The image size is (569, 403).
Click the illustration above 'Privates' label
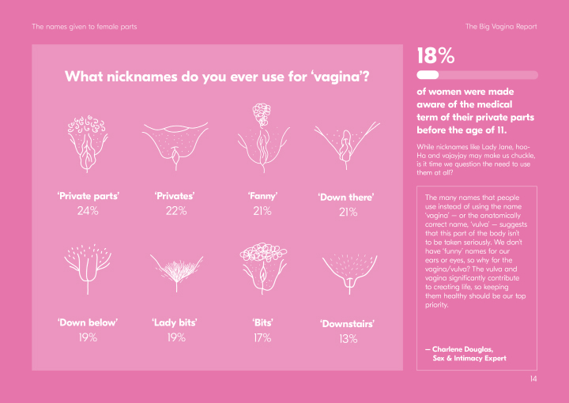tap(175, 146)
